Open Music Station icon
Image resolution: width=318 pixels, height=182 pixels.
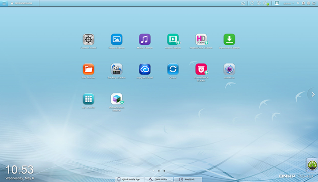(x=145, y=40)
